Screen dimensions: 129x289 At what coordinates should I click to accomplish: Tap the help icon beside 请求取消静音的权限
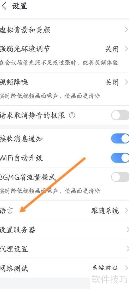72,115
